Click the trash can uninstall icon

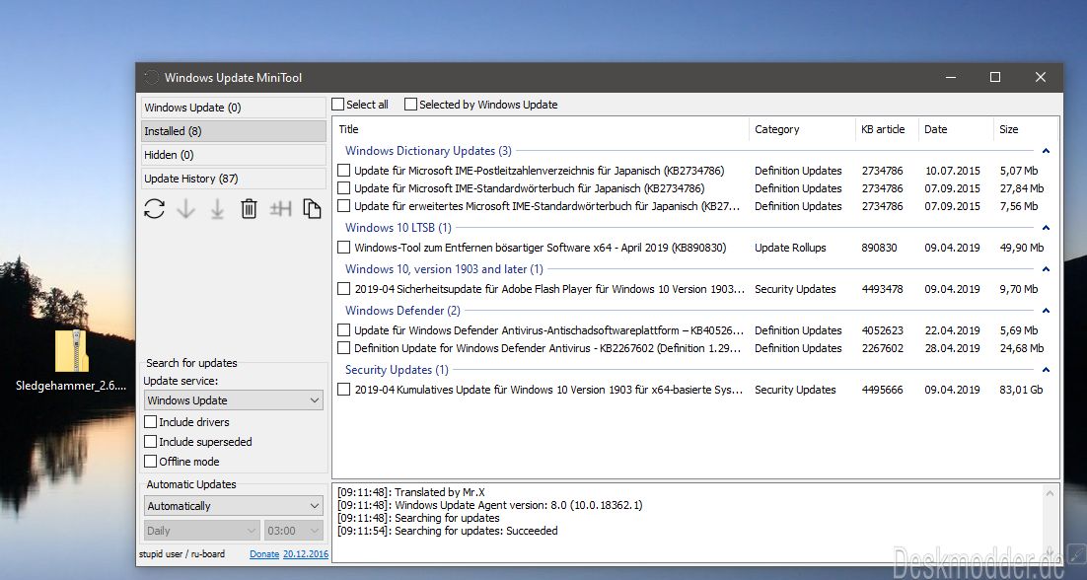(249, 208)
